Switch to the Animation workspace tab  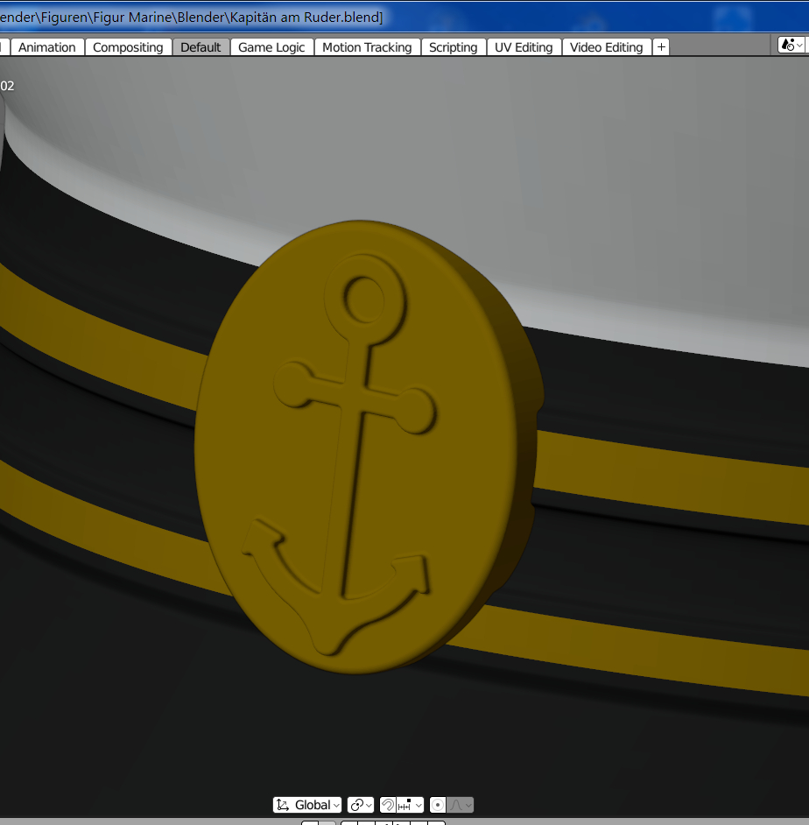tap(47, 47)
